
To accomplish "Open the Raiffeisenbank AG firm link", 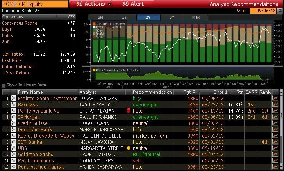I will tap(39, 111).
